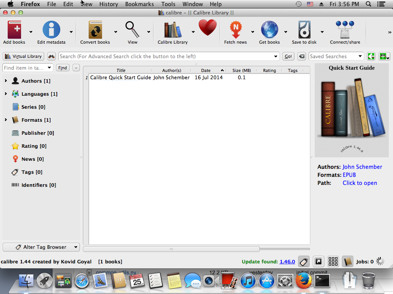Image resolution: width=393 pixels, height=294 pixels.
Task: Show more toolbar items chevron
Action: (390, 32)
